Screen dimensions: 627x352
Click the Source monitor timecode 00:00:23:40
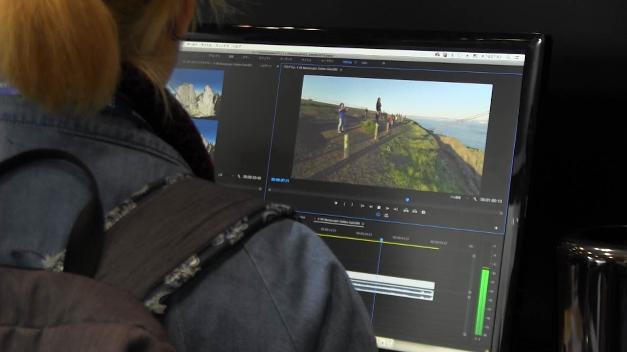(252, 177)
